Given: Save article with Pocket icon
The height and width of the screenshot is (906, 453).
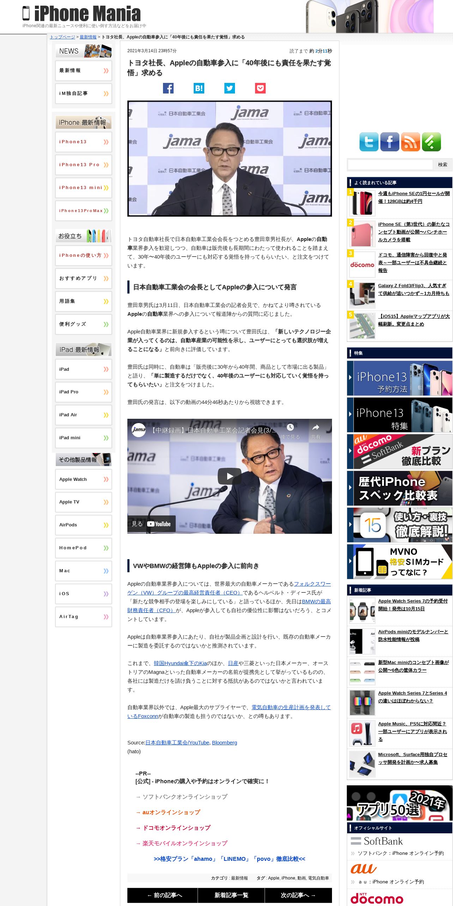Looking at the screenshot, I should click(260, 88).
